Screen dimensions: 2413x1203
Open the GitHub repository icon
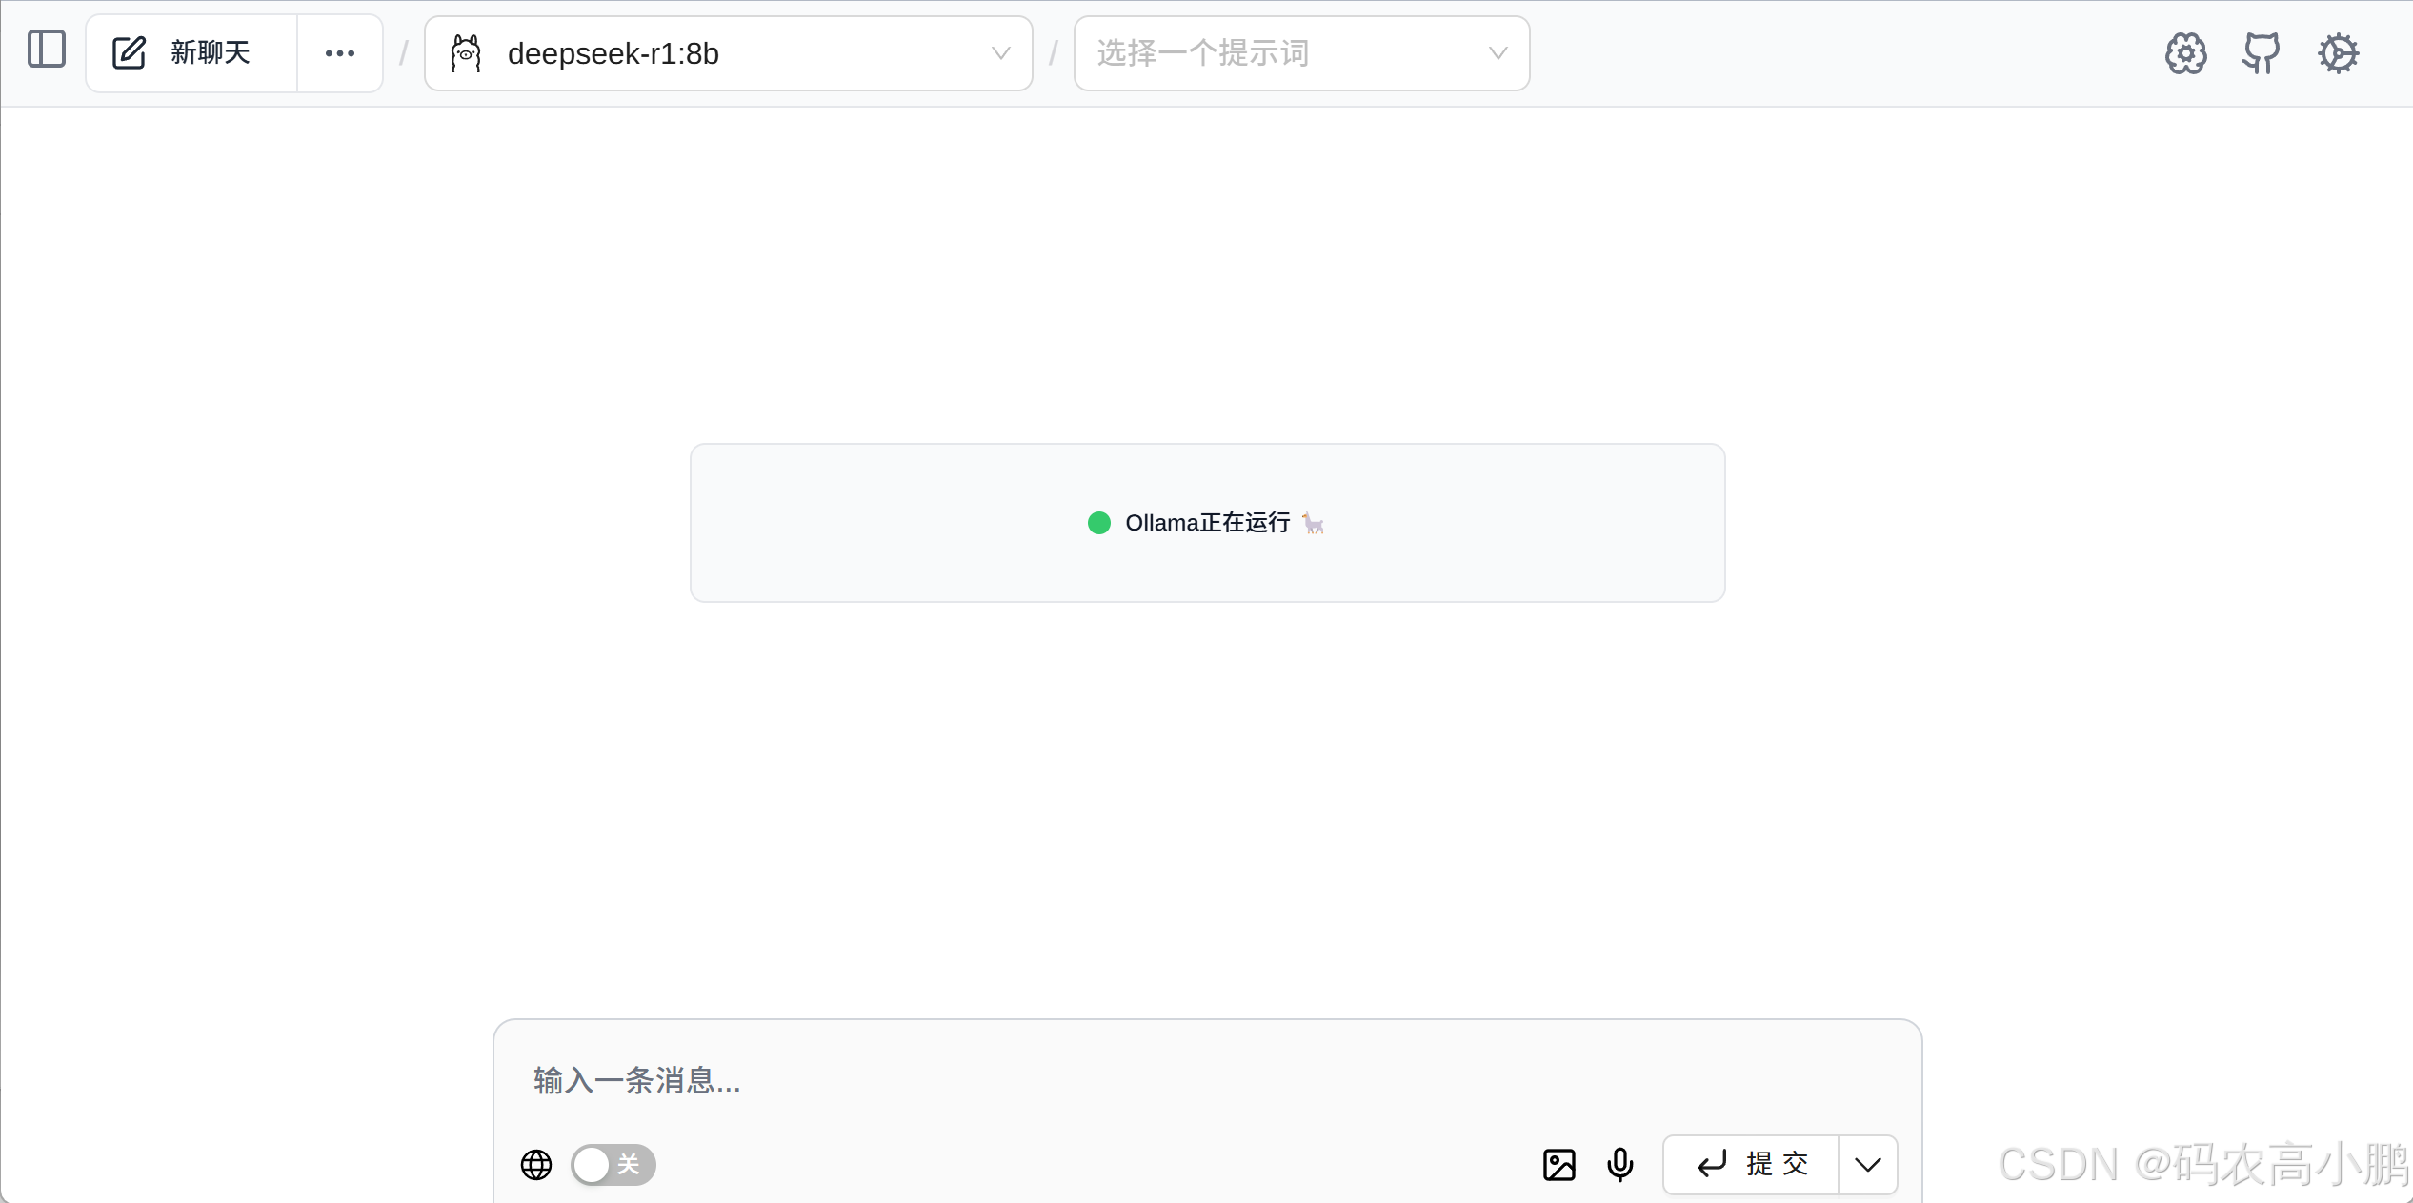2261,53
